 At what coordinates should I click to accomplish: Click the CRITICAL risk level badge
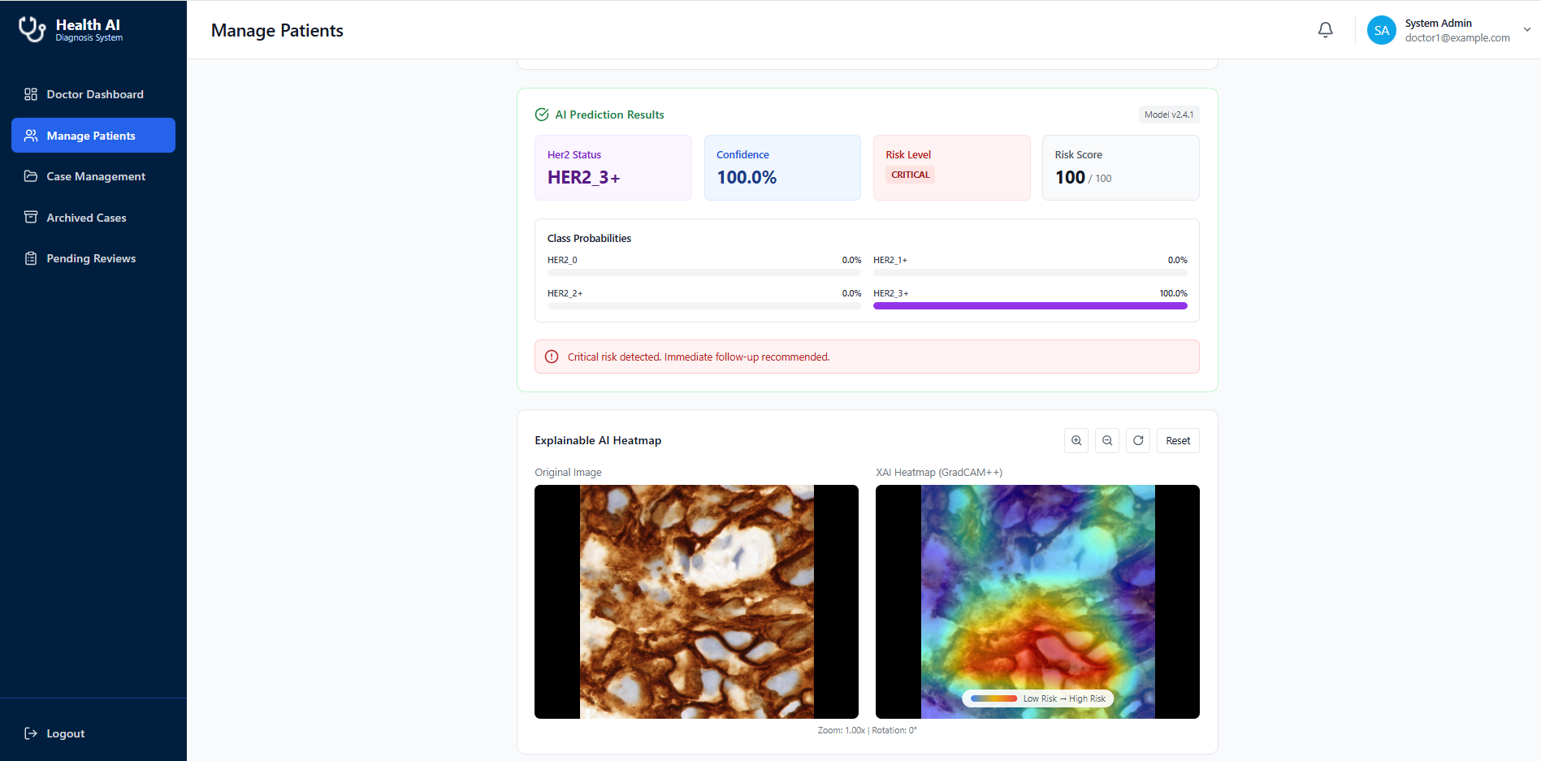(x=910, y=175)
